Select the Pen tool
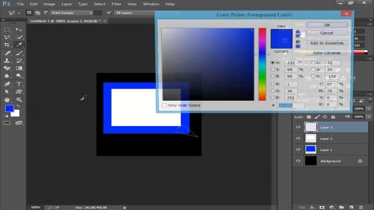 coord(7,84)
